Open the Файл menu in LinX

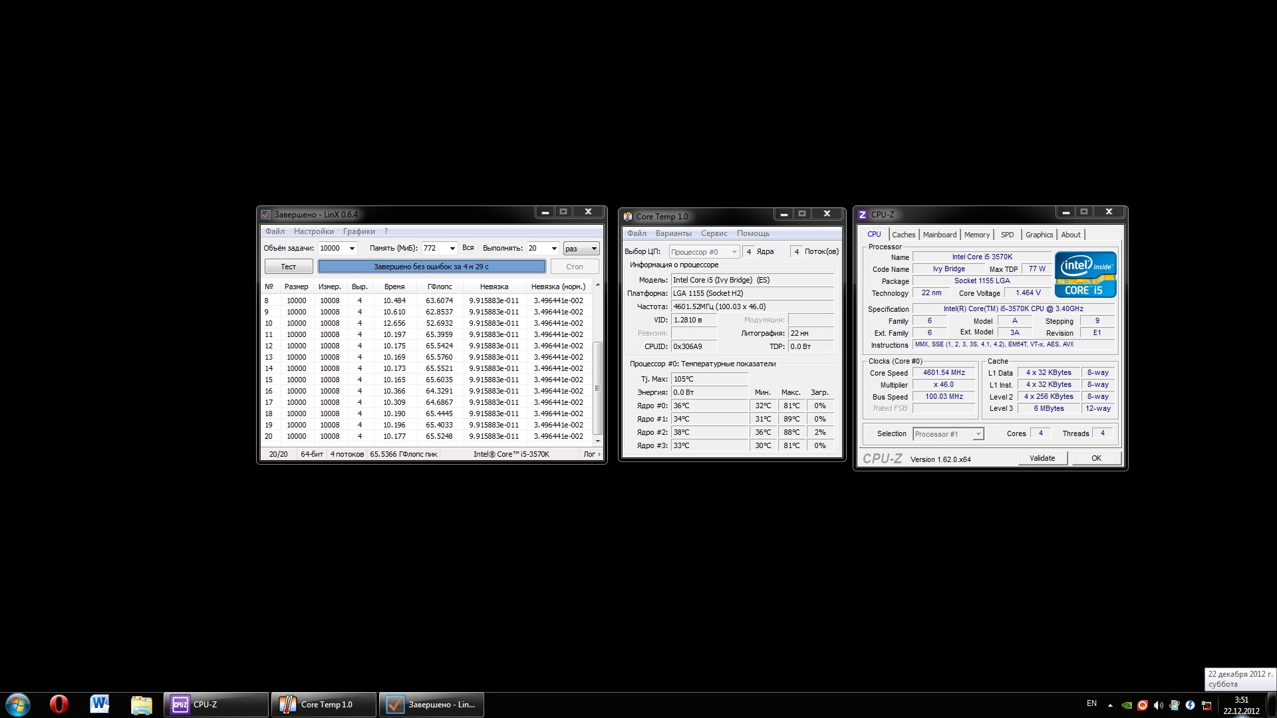275,231
